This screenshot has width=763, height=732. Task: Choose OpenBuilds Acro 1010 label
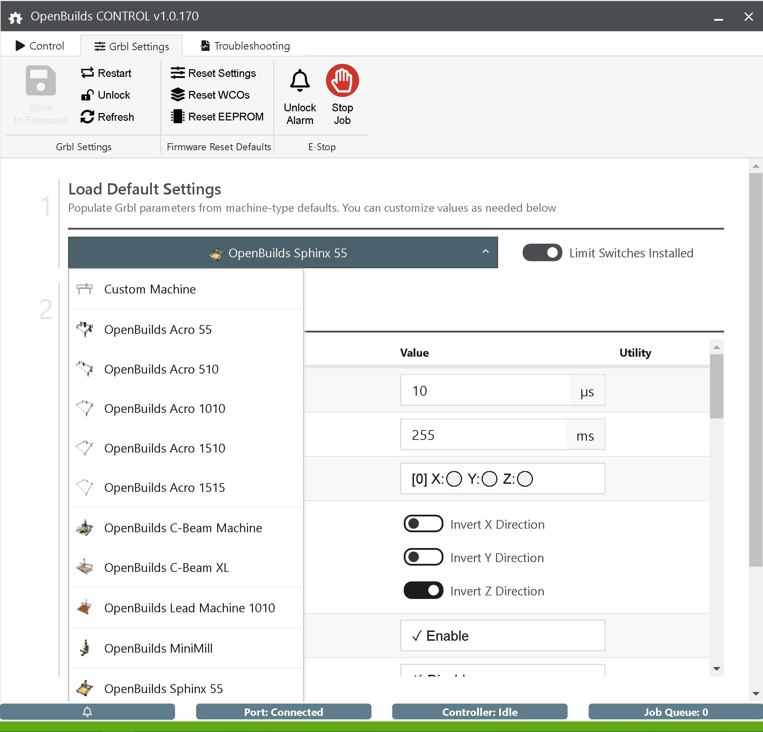pos(165,409)
